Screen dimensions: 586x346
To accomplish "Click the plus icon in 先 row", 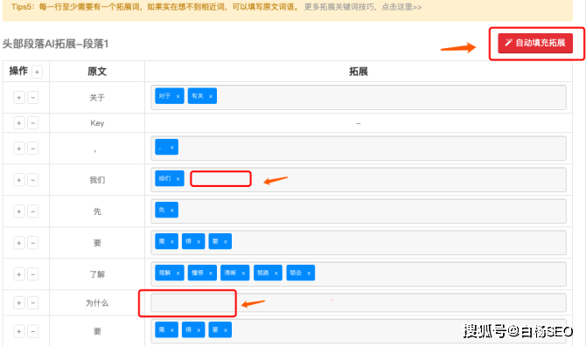I will 19,211.
